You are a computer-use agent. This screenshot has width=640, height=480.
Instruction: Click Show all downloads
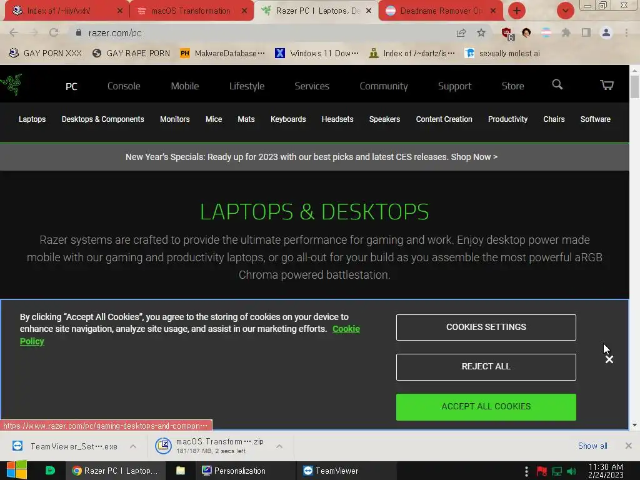point(592,446)
